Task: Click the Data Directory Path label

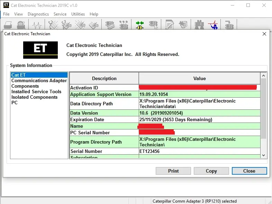Action: [x=91, y=104]
